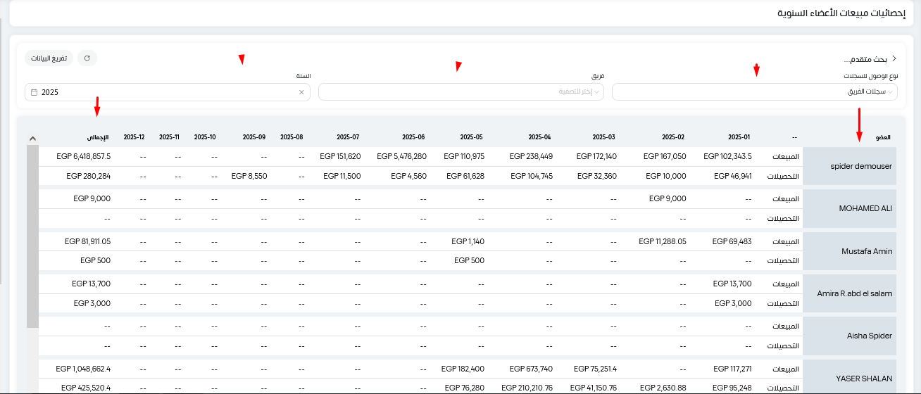Click the 2025-06 column header
Screen dimensions: 921x394
pyautogui.click(x=413, y=137)
